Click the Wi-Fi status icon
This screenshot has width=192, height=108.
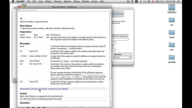coord(145,1)
